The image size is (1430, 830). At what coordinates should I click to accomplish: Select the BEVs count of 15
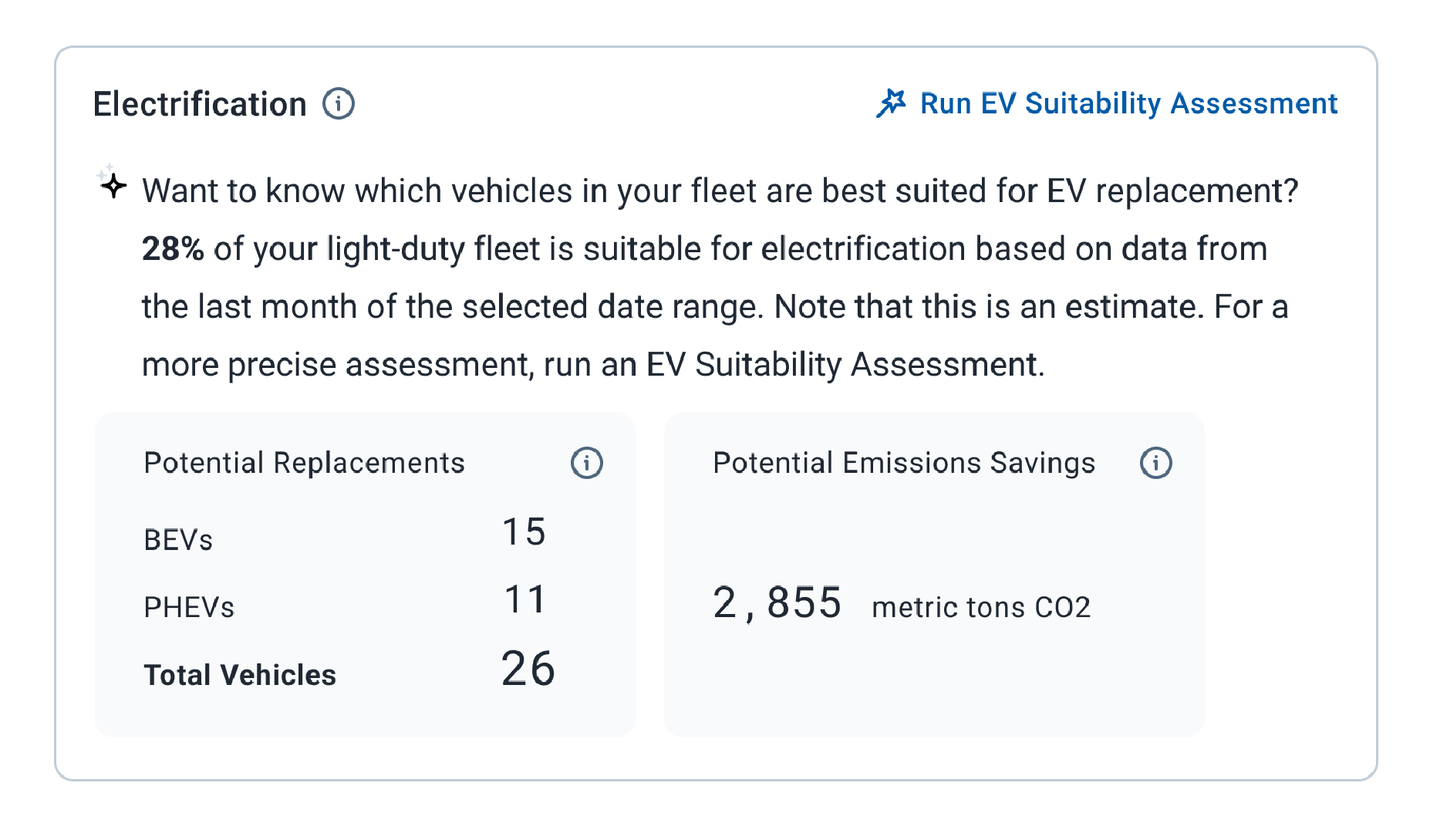[x=524, y=531]
